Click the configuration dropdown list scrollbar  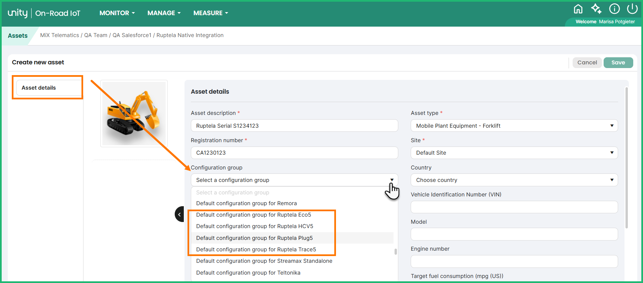point(396,252)
